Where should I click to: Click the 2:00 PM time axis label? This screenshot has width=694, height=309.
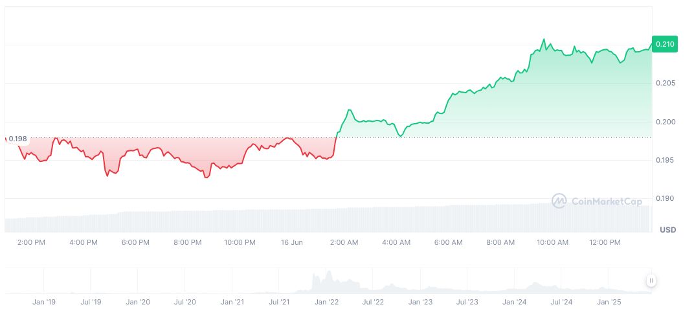click(31, 242)
